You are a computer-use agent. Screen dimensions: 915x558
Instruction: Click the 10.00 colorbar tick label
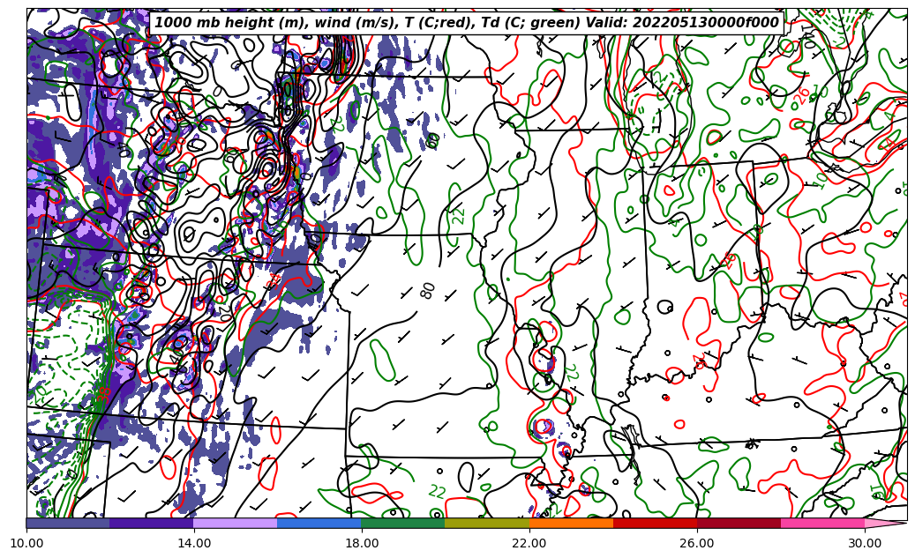tap(26, 543)
